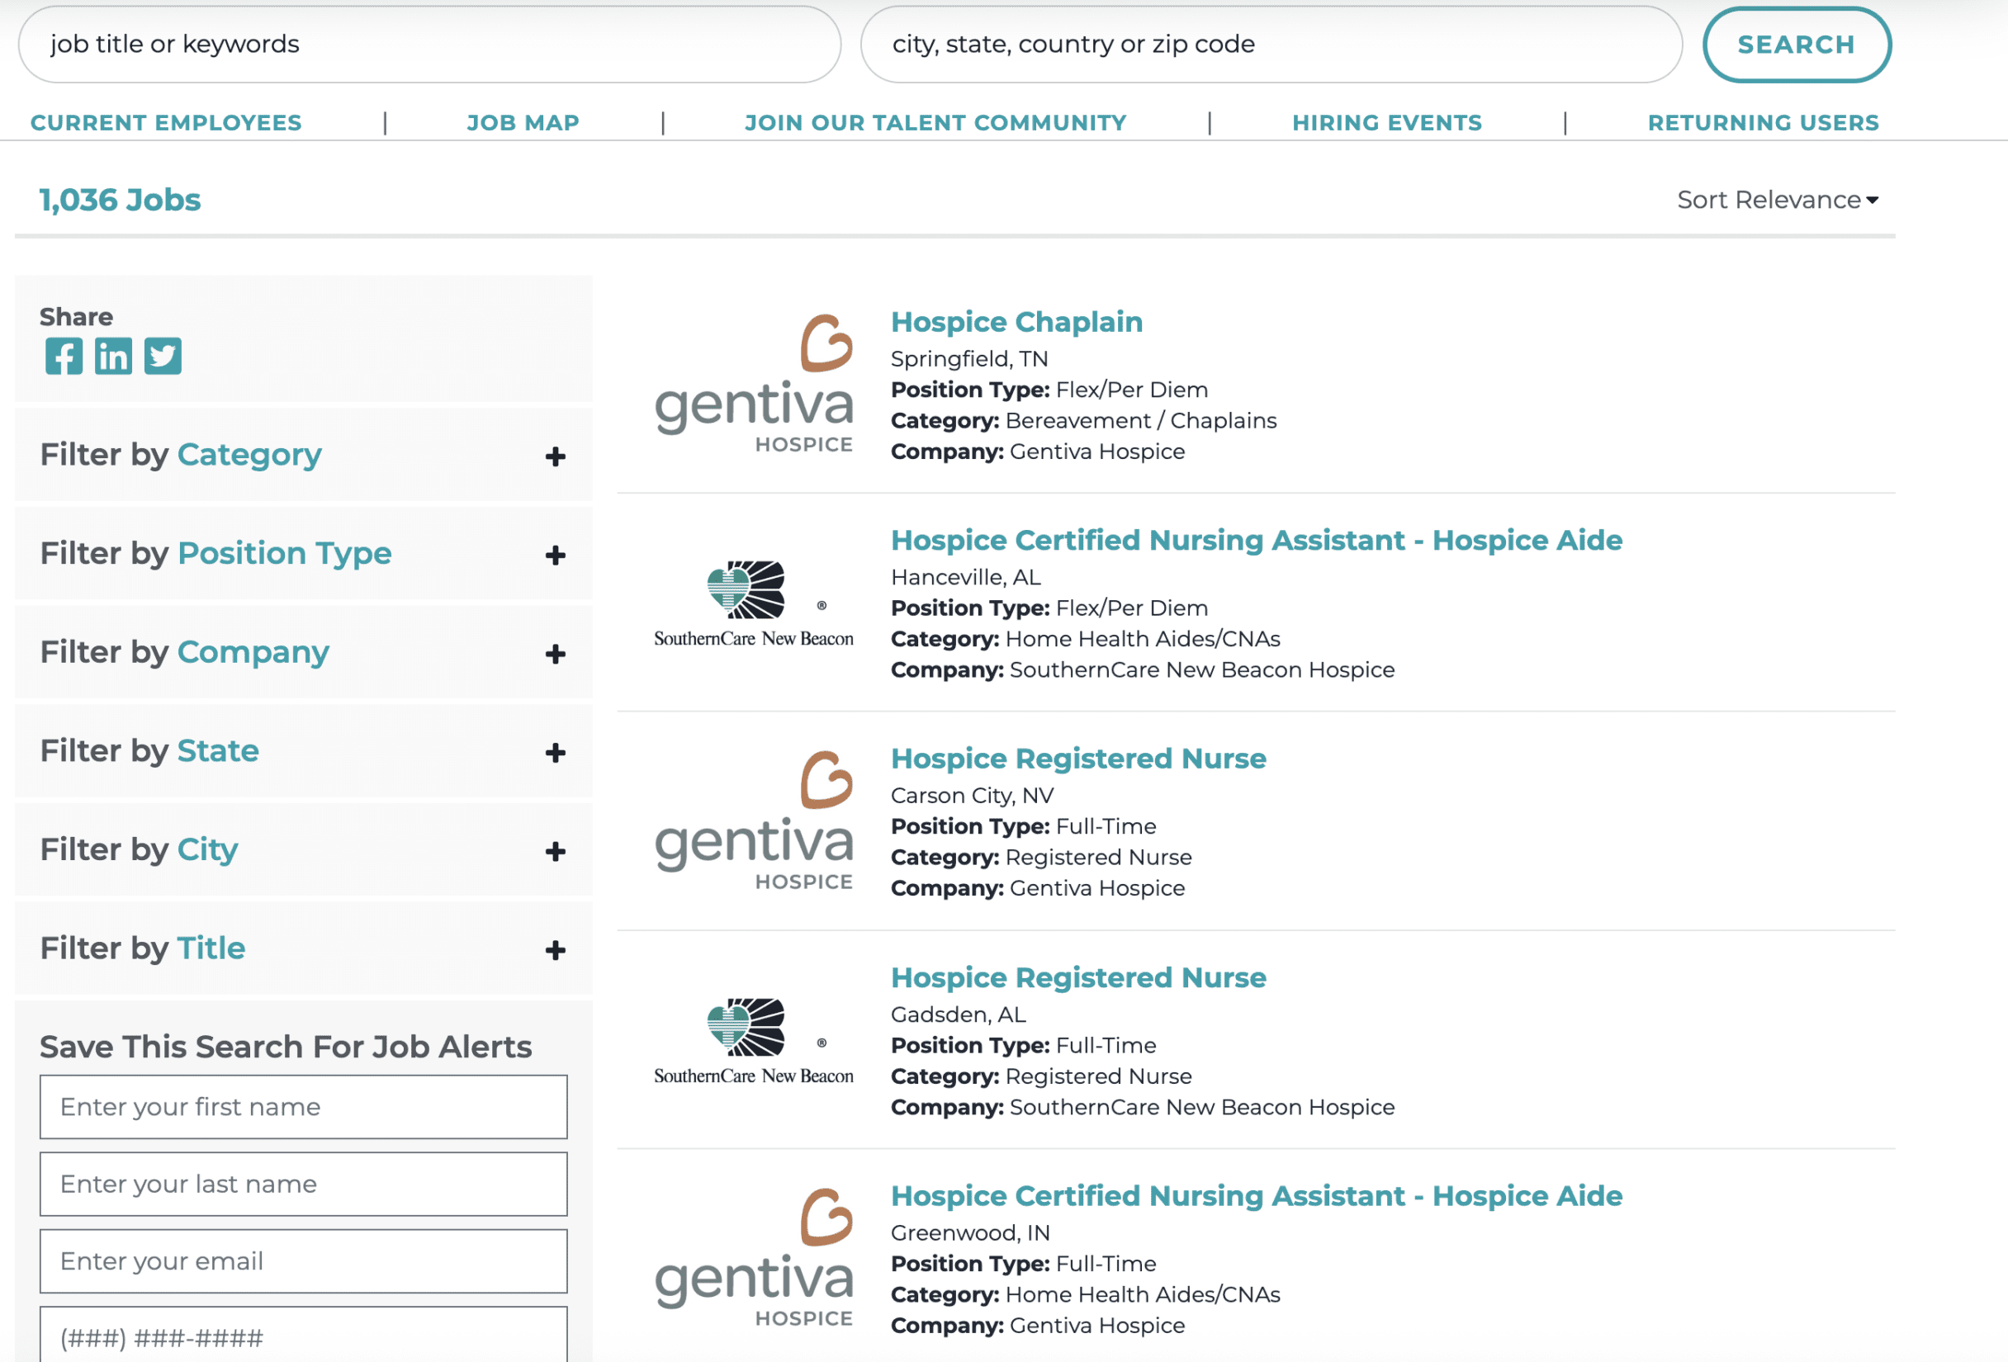Click the job title or keywords field
Viewport: 2008px width, 1362px height.
click(429, 44)
